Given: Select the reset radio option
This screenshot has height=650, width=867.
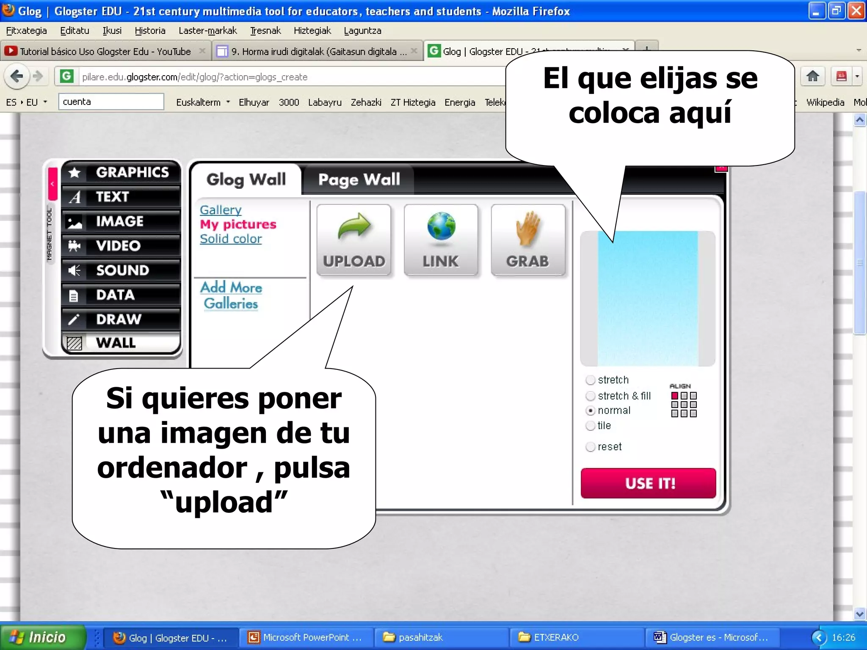Looking at the screenshot, I should tap(591, 447).
